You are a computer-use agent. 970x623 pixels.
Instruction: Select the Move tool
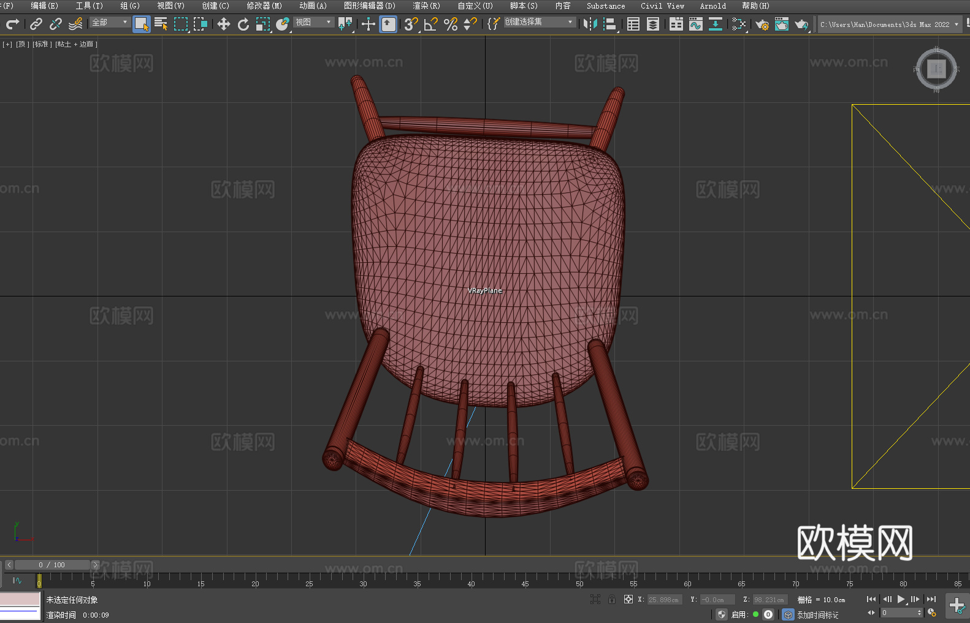point(224,24)
